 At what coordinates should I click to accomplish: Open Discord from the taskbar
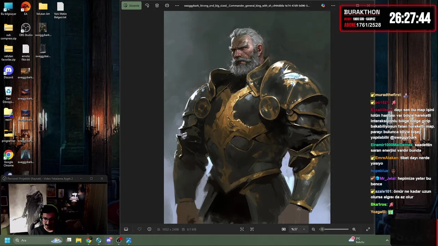pos(109,240)
